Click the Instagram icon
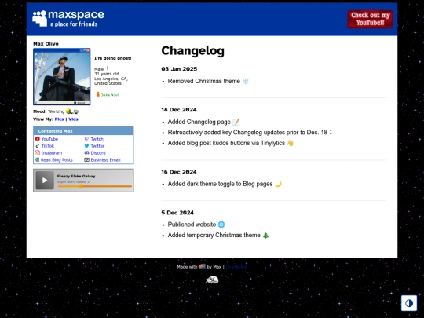Viewport: 424px width, 318px height. (38, 153)
